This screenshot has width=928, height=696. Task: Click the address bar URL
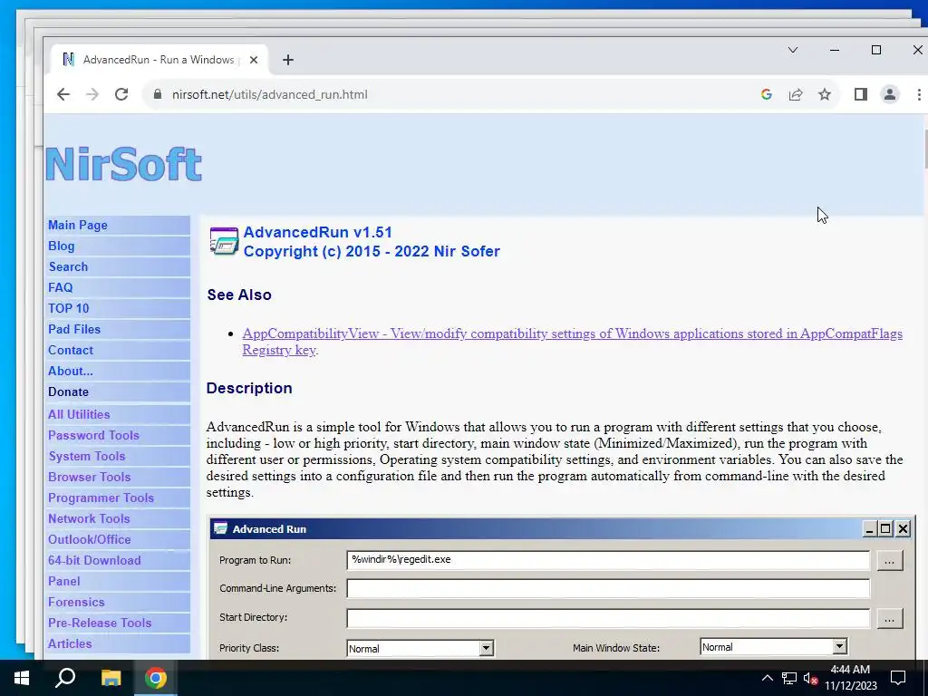(269, 94)
